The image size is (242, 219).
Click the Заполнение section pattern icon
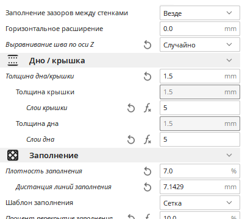click(x=13, y=155)
